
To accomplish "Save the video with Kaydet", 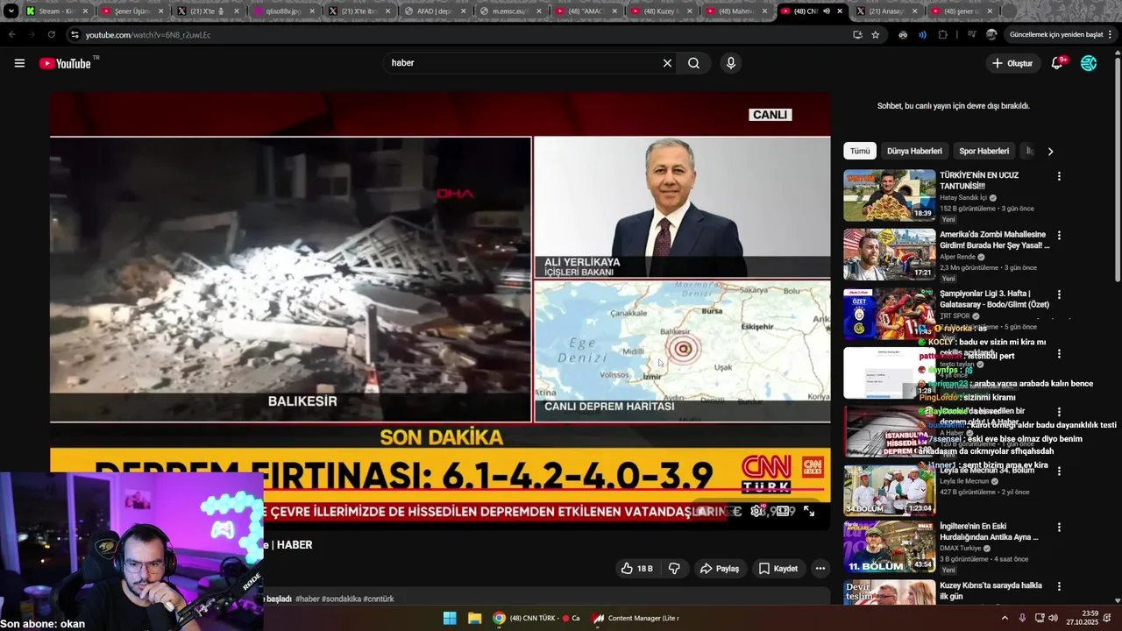I will pos(778,569).
